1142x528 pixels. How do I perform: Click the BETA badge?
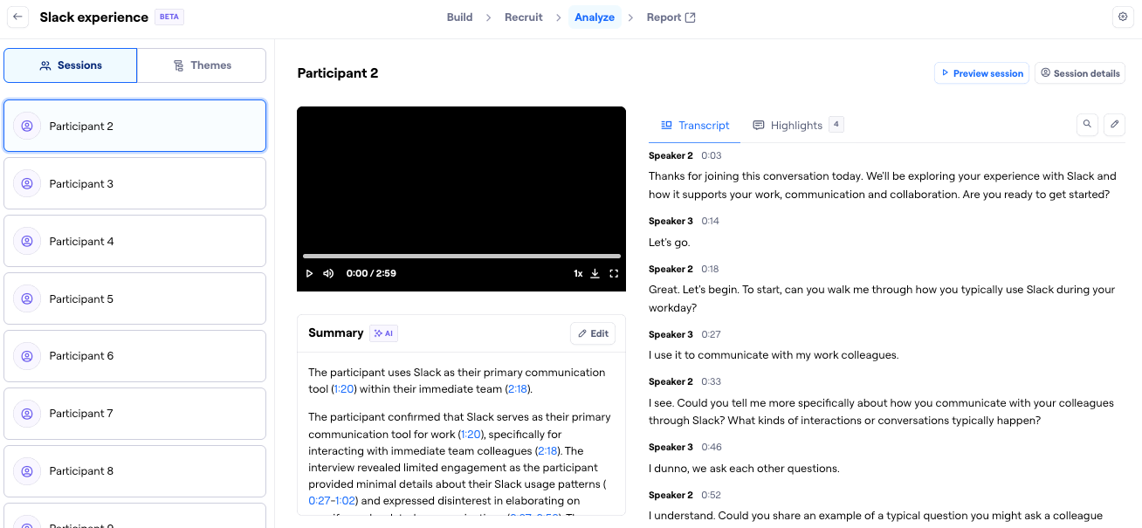point(169,17)
